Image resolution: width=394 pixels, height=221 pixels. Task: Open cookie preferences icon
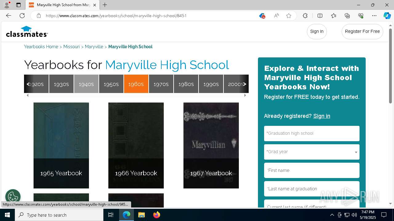[x=13, y=196]
